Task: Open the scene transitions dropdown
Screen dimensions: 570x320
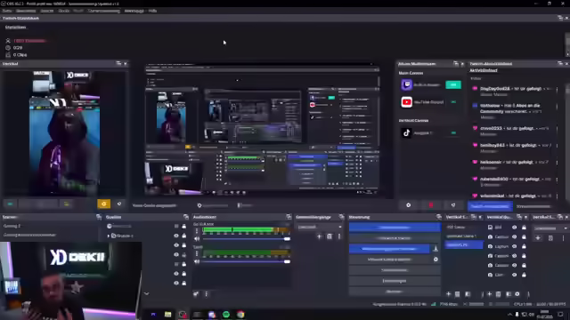Action: coord(319,227)
